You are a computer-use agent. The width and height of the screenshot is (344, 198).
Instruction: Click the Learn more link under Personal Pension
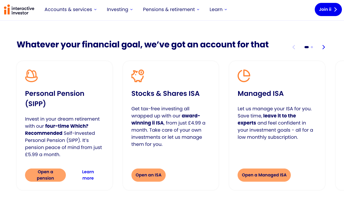click(x=88, y=175)
